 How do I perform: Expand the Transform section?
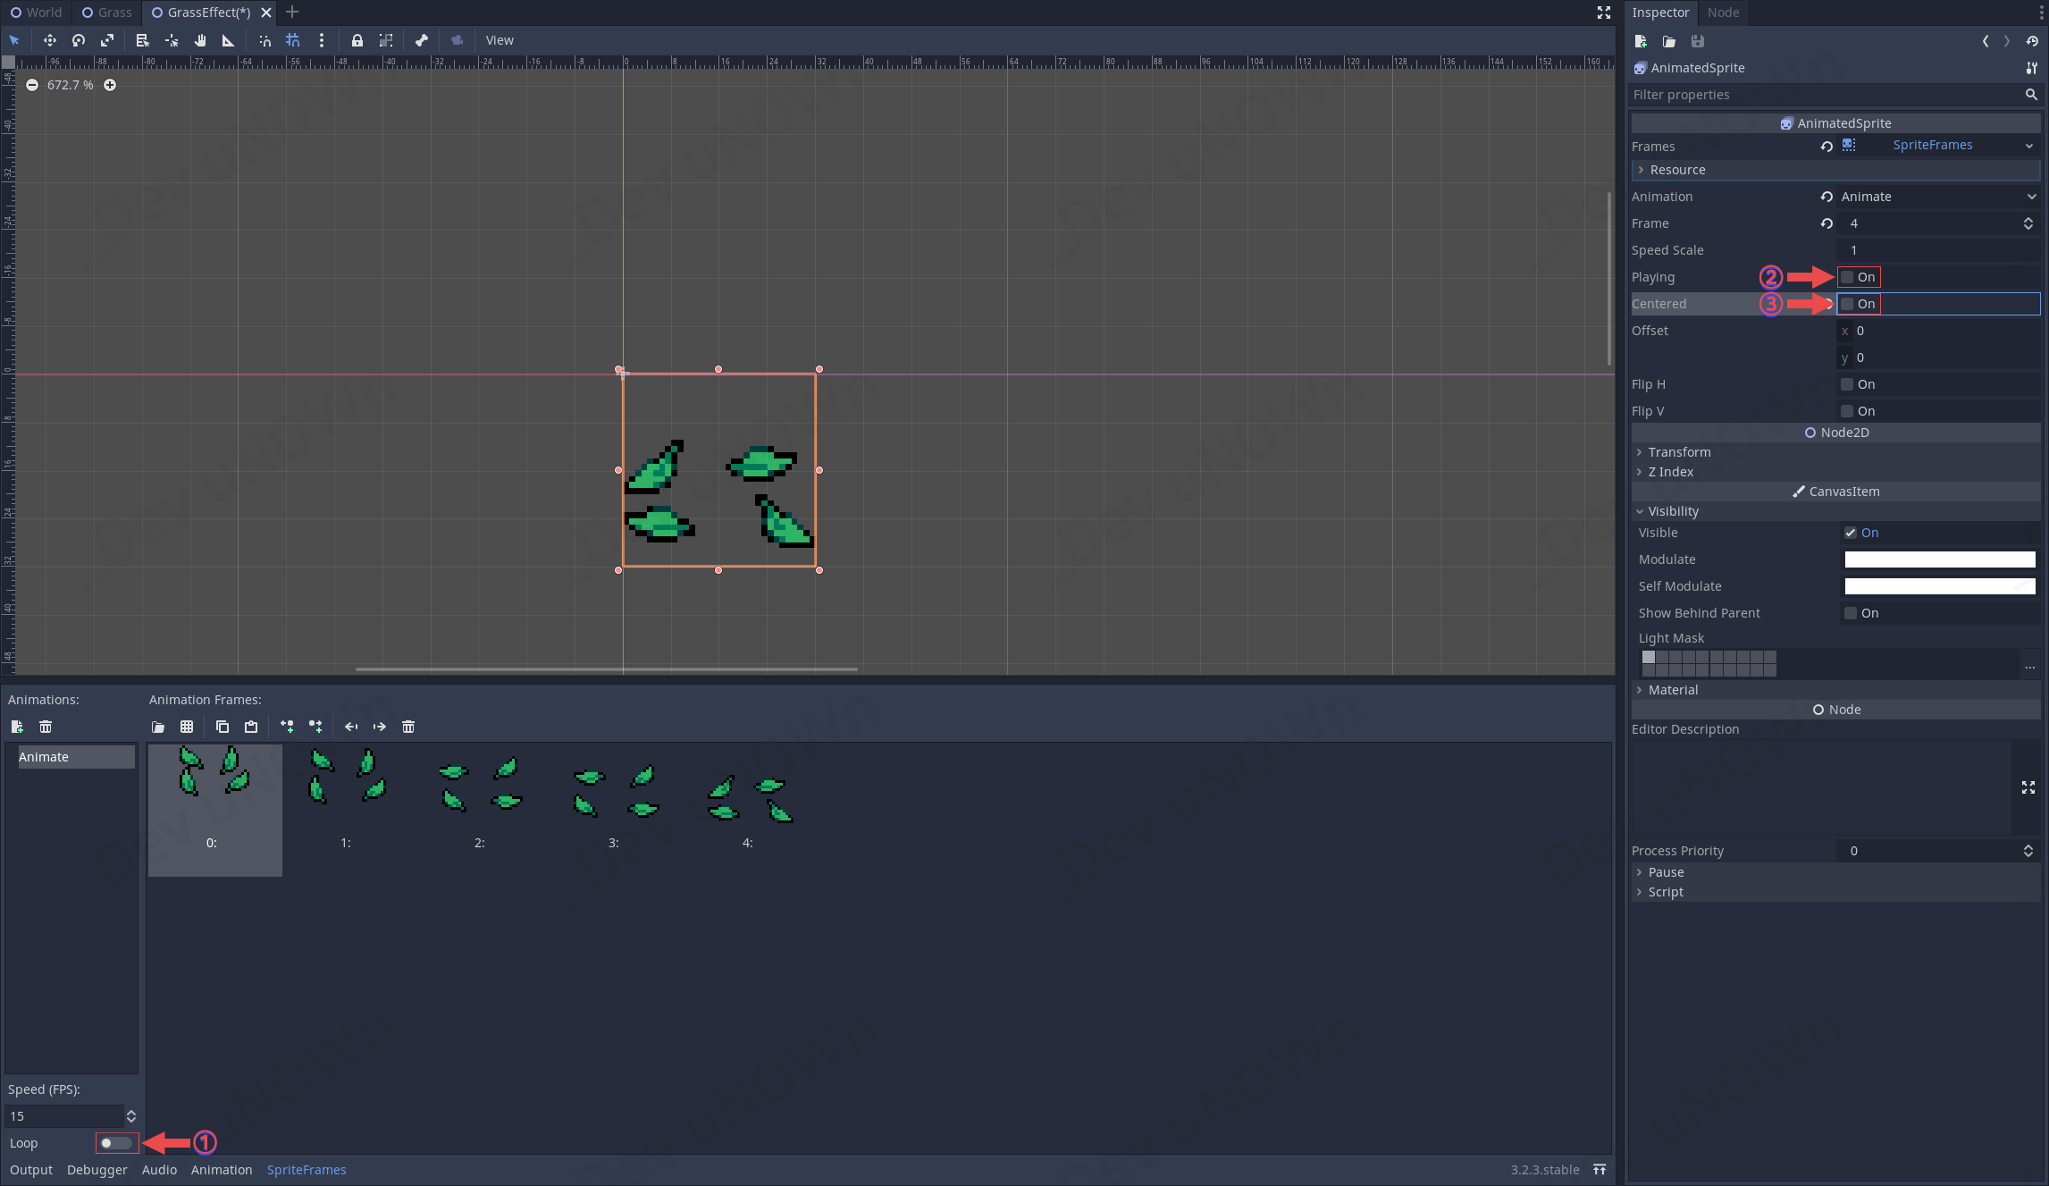pyautogui.click(x=1678, y=452)
